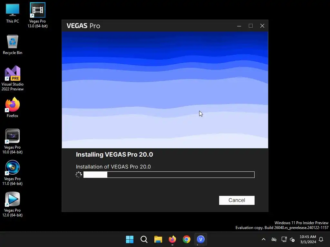The height and width of the screenshot is (247, 330).
Task: Click the muted volume tray icon
Action: coord(292,239)
